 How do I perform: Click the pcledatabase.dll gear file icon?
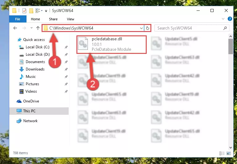pos(83,44)
